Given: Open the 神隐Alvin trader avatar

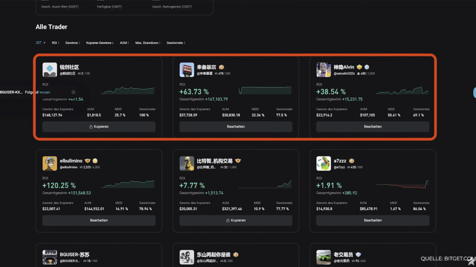Looking at the screenshot, I should [324, 70].
